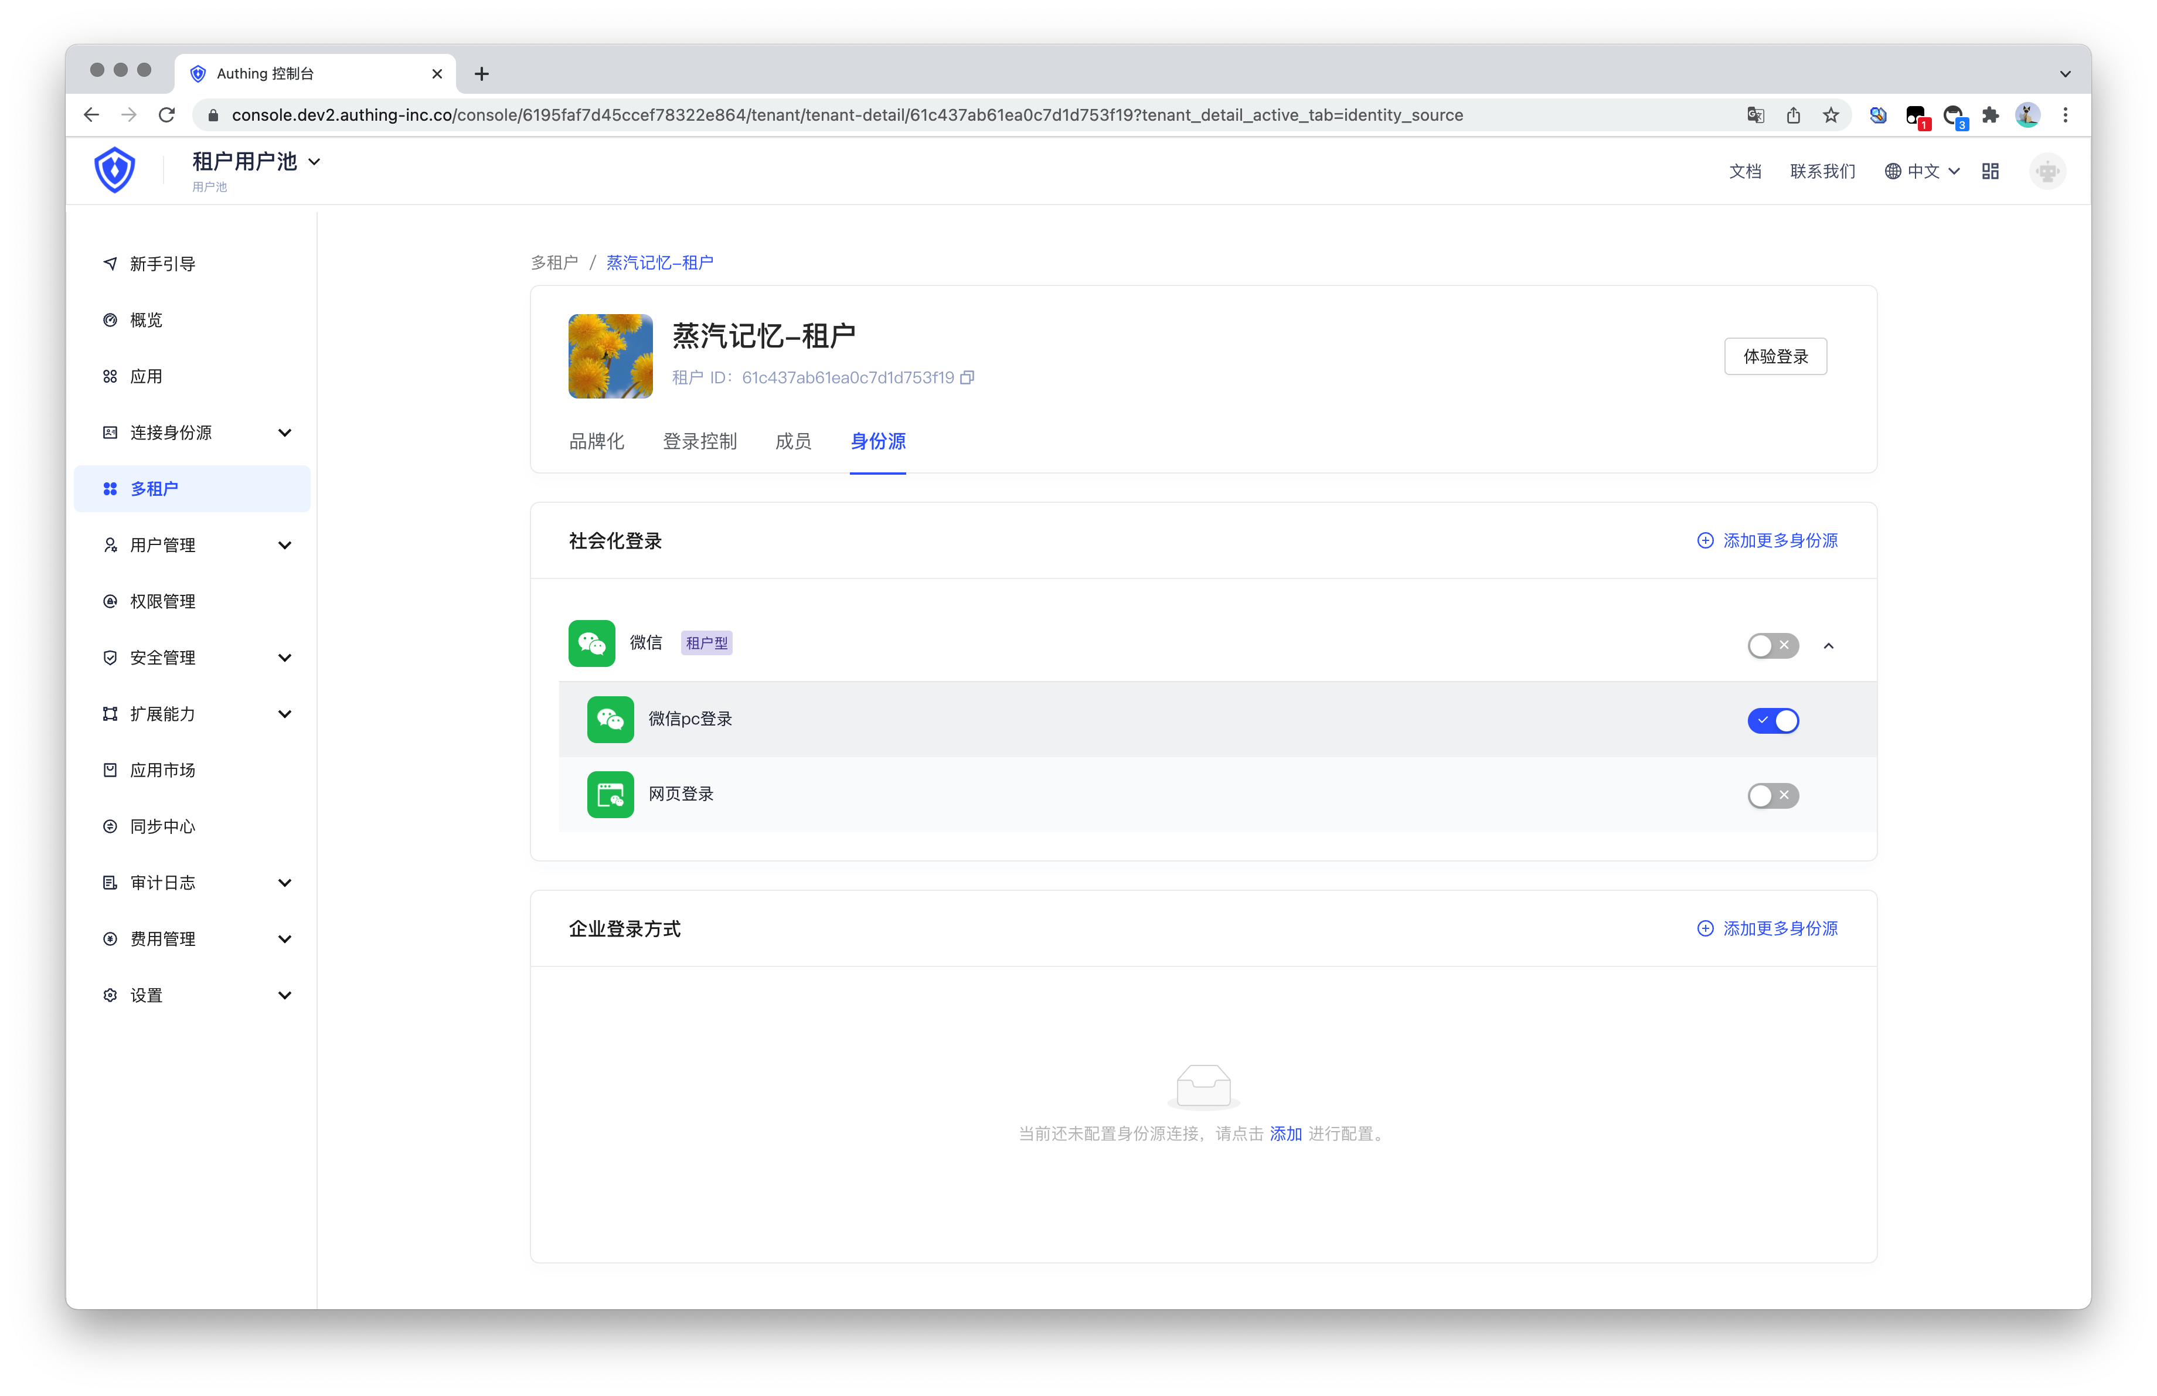Click the 多租户 breadcrumb link
The width and height of the screenshot is (2157, 1396).
tap(554, 263)
